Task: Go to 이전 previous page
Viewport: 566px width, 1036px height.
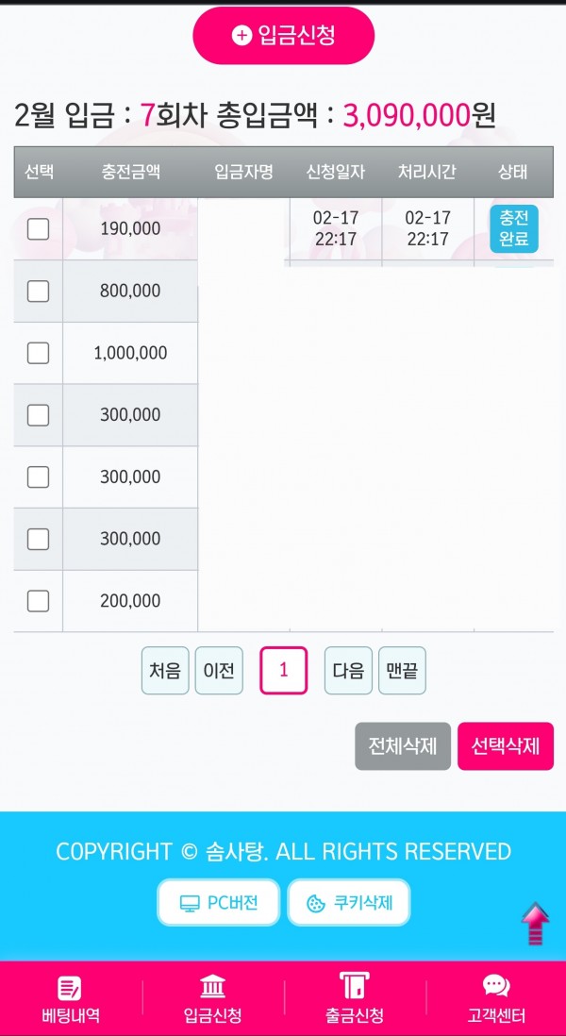Action: click(x=219, y=671)
